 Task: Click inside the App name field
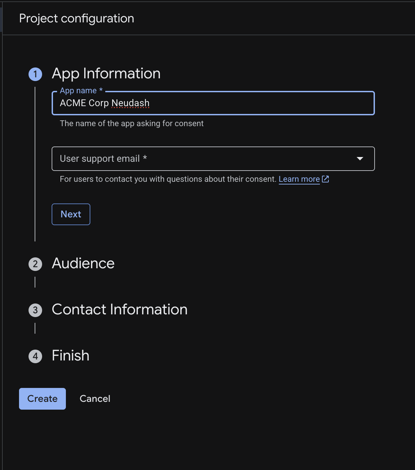[x=213, y=103]
